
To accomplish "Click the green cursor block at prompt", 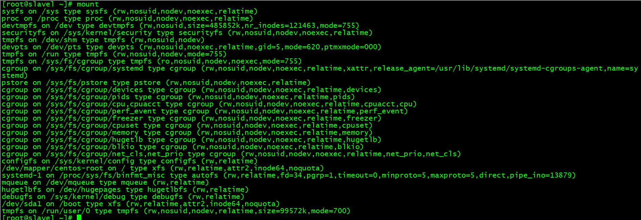I will (79, 218).
